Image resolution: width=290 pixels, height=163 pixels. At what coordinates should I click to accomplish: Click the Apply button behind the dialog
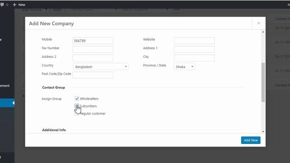tap(57, 10)
